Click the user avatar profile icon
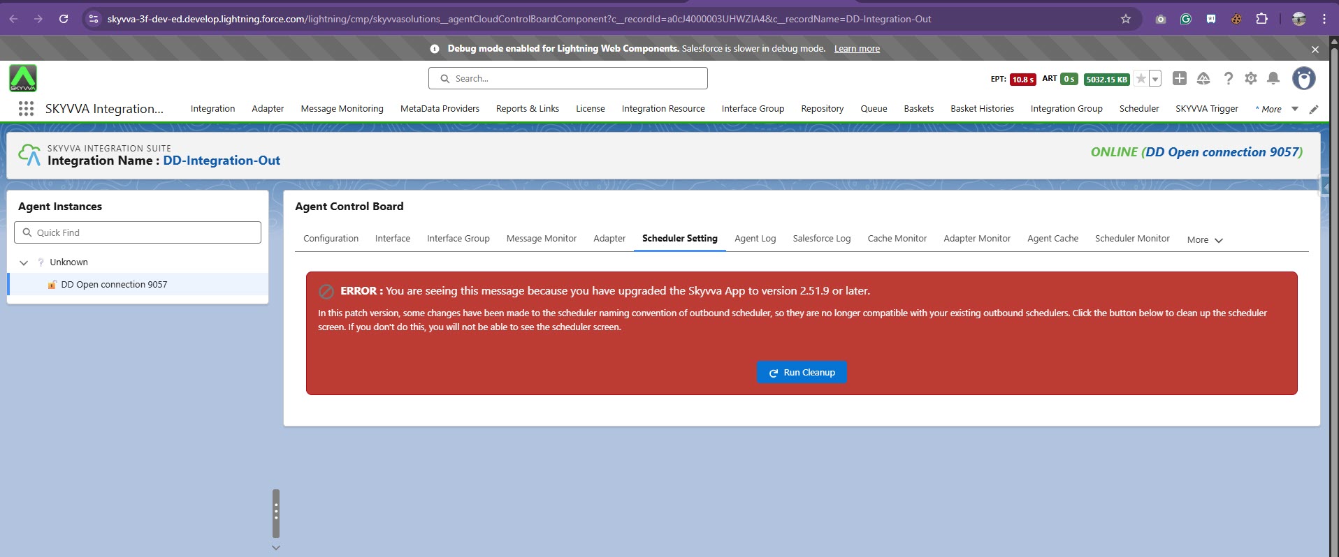1339x557 pixels. (x=1303, y=78)
